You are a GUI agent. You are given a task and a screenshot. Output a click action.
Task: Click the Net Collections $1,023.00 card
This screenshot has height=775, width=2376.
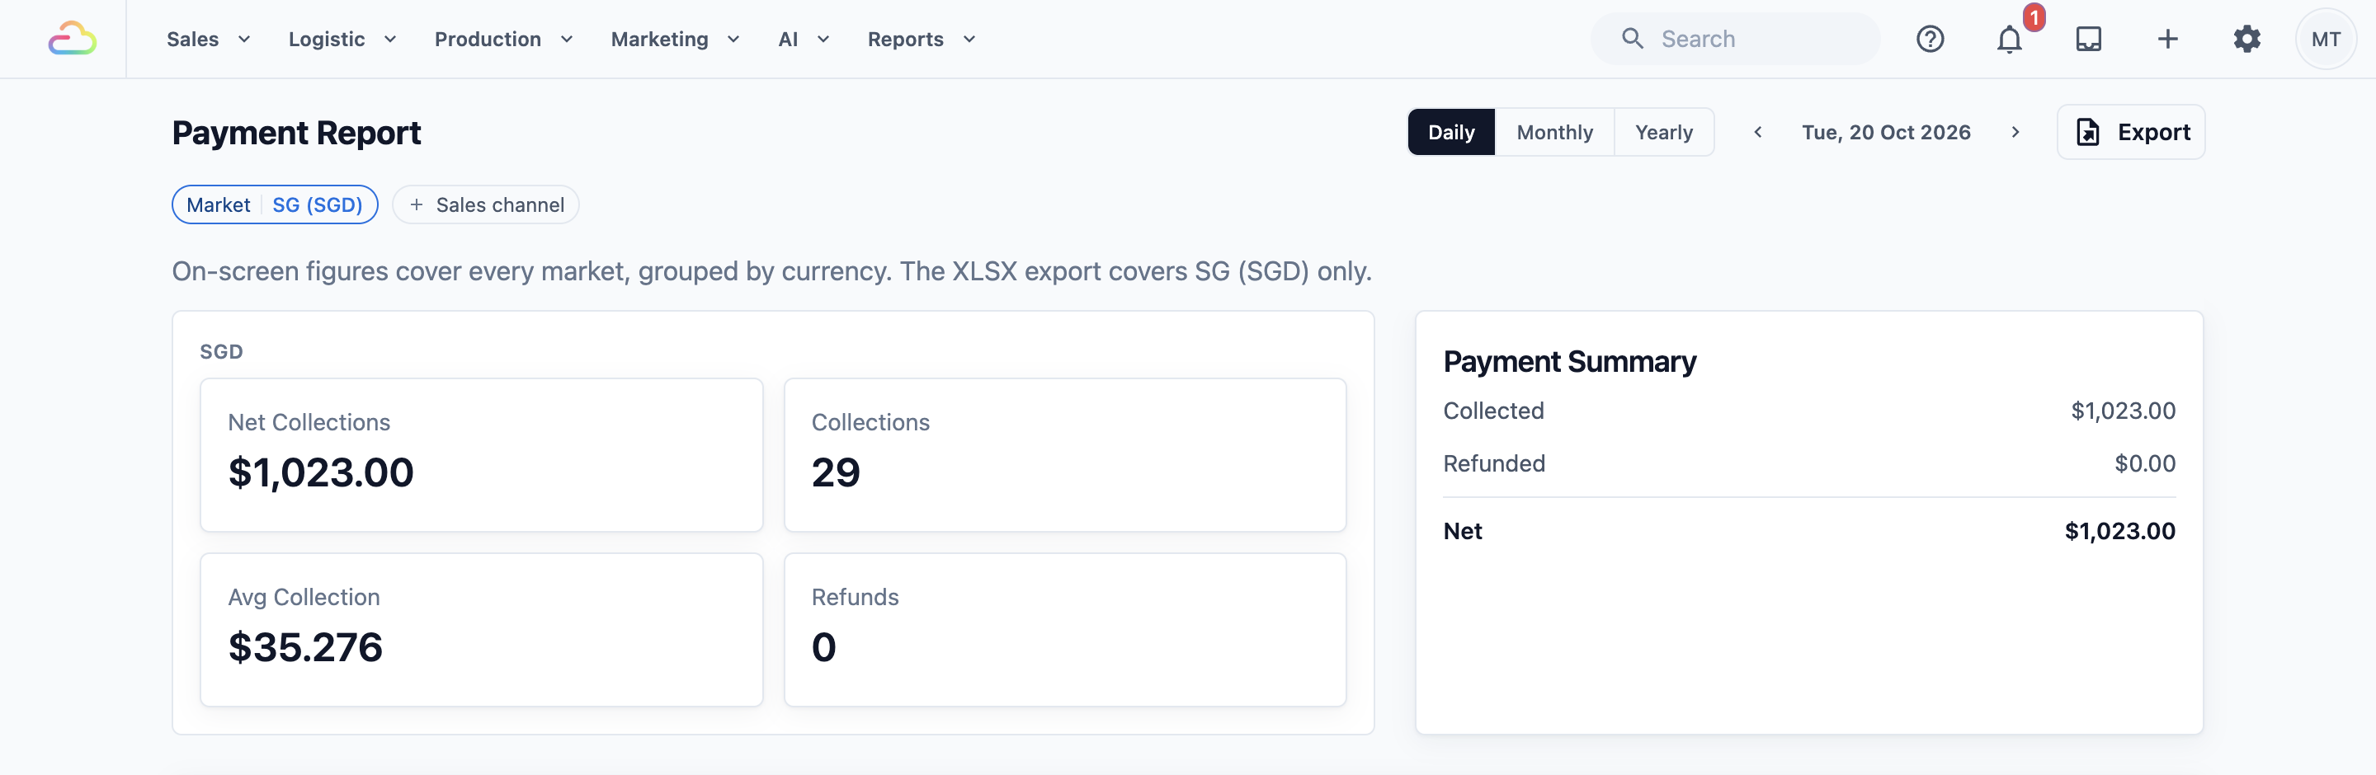coord(482,455)
